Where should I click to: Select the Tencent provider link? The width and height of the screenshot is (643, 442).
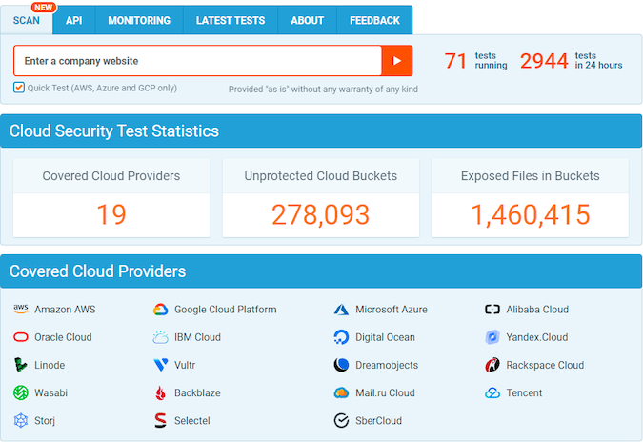point(524,392)
